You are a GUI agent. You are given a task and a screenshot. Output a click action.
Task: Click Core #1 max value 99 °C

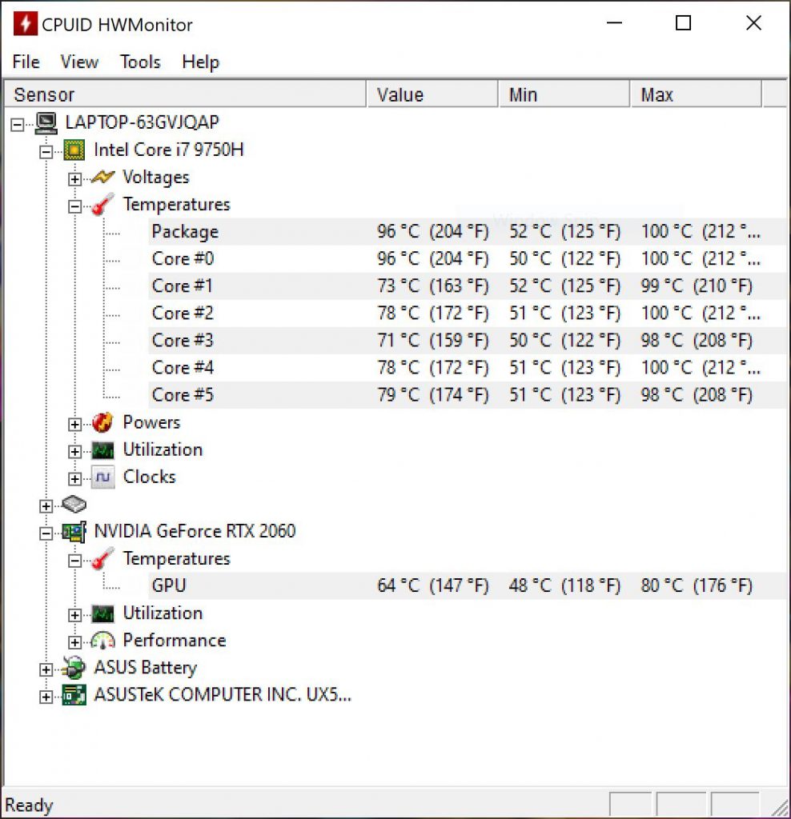(697, 286)
